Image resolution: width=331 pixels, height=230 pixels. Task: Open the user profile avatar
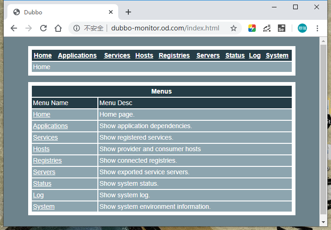302,28
